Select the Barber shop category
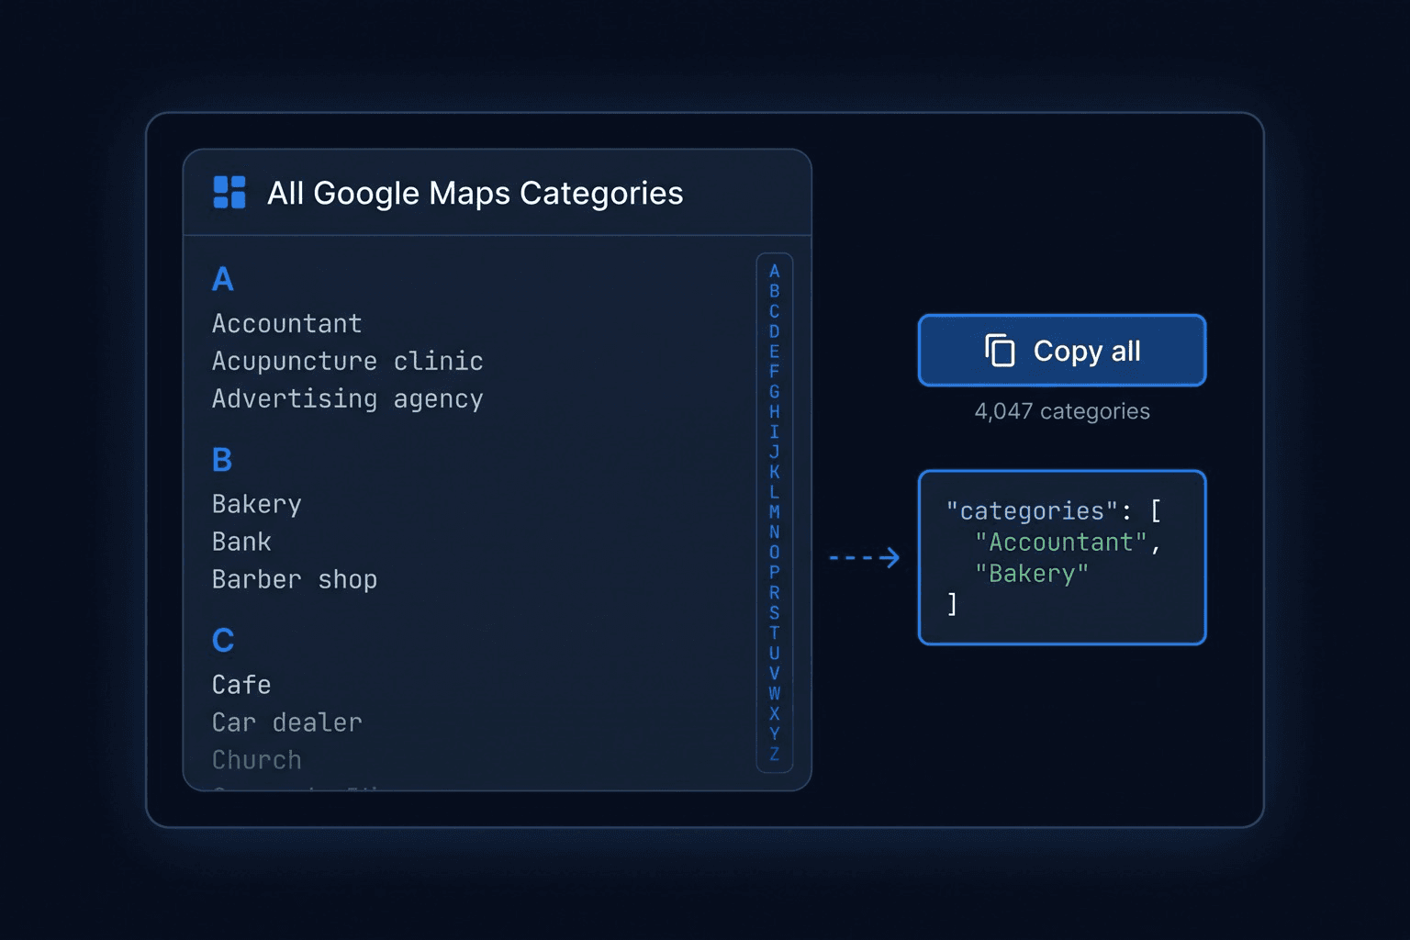 (294, 579)
